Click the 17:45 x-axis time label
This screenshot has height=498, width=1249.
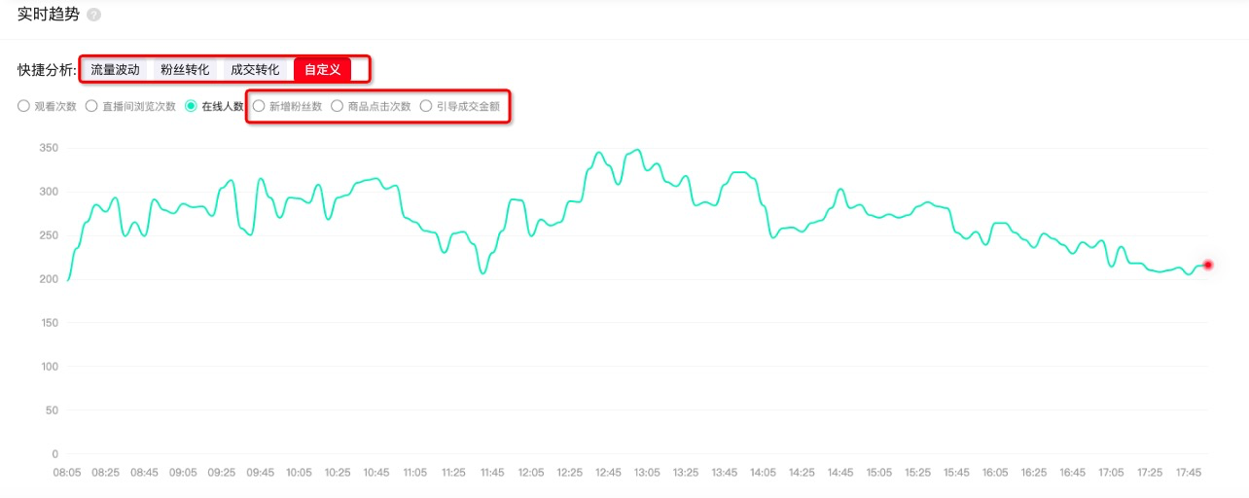click(x=1189, y=473)
